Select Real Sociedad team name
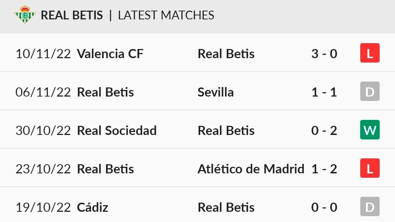 pos(117,131)
